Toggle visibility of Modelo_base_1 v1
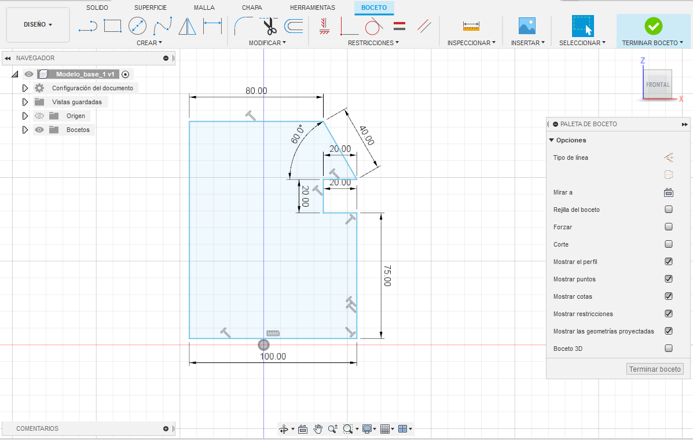 (29, 74)
